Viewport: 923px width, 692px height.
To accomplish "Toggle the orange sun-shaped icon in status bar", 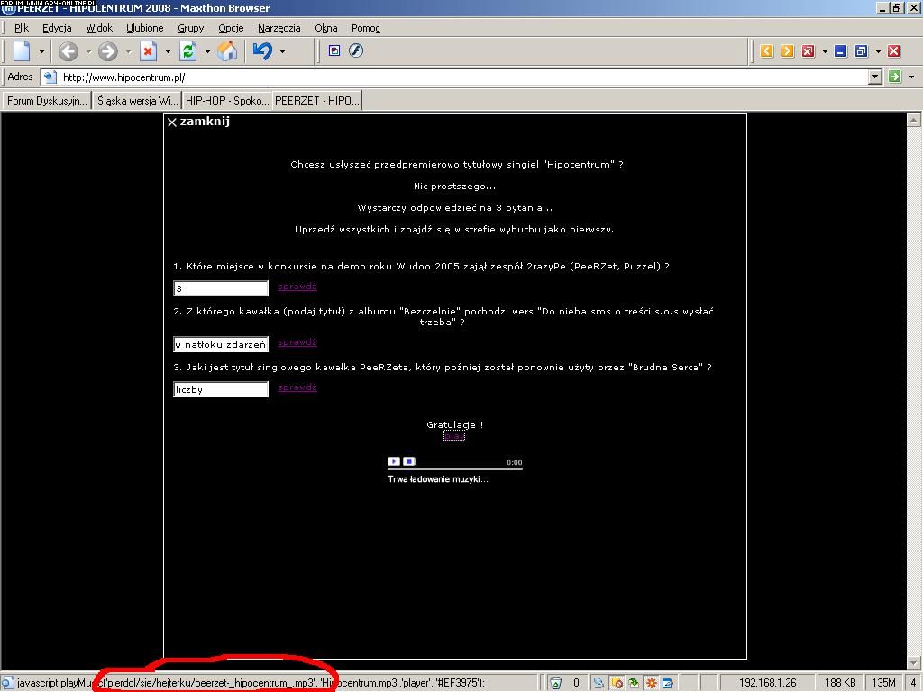I will (651, 683).
